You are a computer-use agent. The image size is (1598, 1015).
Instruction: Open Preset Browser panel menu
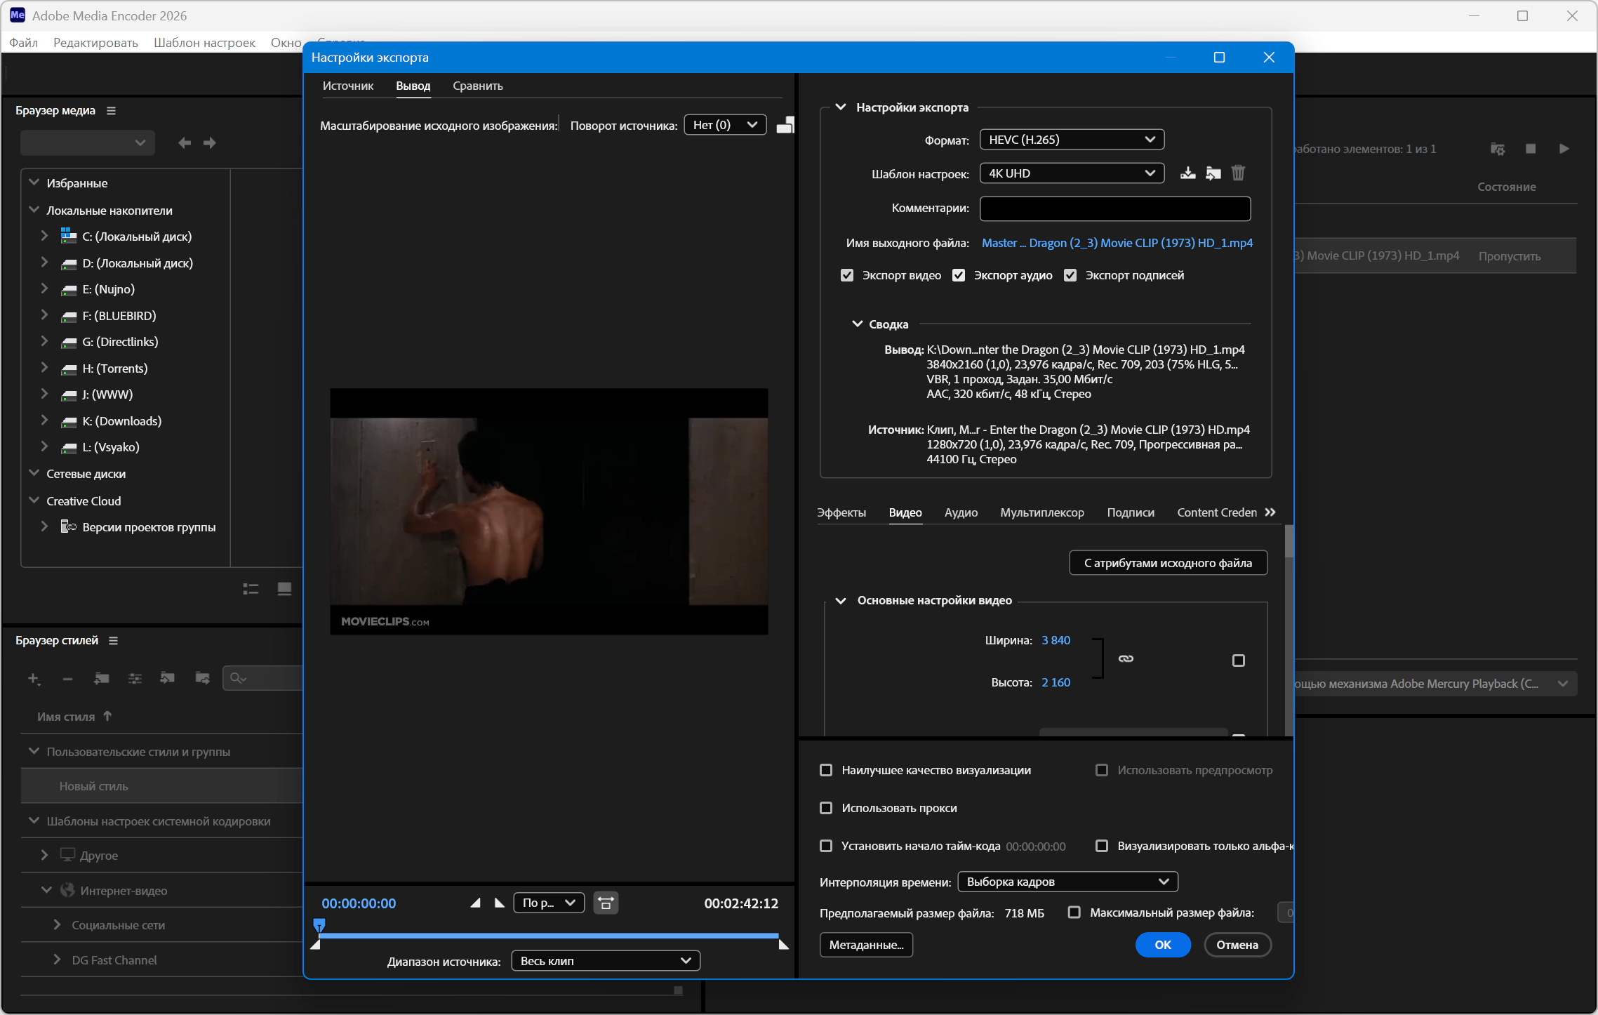[113, 641]
